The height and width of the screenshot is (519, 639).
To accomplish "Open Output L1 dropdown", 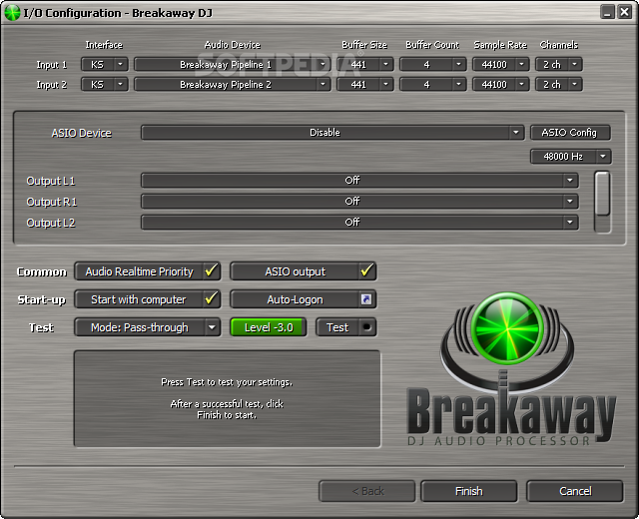I will pos(359,180).
